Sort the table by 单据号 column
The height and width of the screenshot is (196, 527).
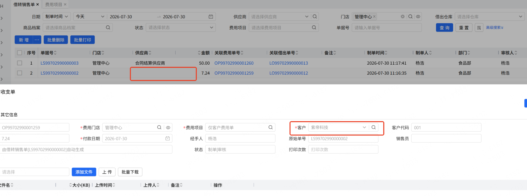(55, 53)
